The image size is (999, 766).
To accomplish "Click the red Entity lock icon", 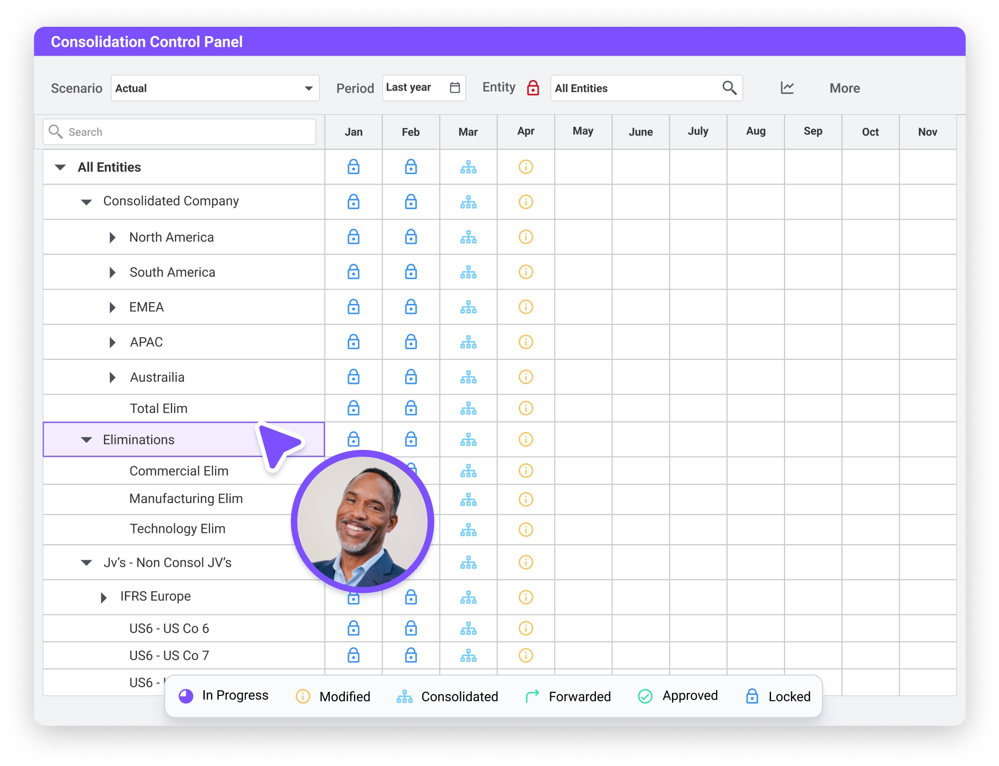I will click(533, 87).
